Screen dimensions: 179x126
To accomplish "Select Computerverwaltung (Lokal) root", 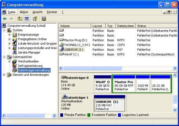I will (x=27, y=26).
